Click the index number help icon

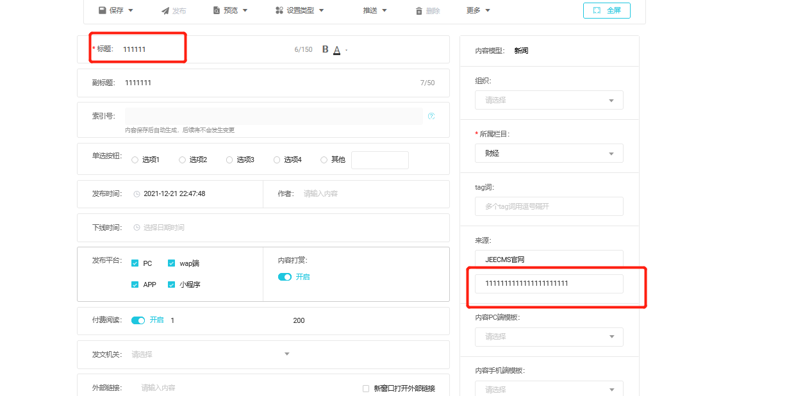tap(431, 116)
